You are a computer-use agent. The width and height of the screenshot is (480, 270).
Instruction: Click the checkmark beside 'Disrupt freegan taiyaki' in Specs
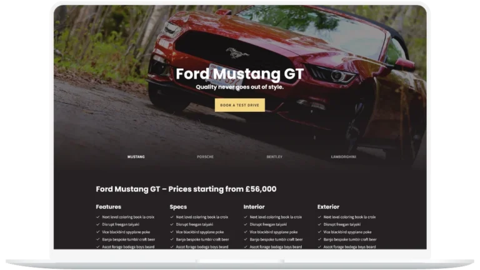pyautogui.click(x=172, y=224)
